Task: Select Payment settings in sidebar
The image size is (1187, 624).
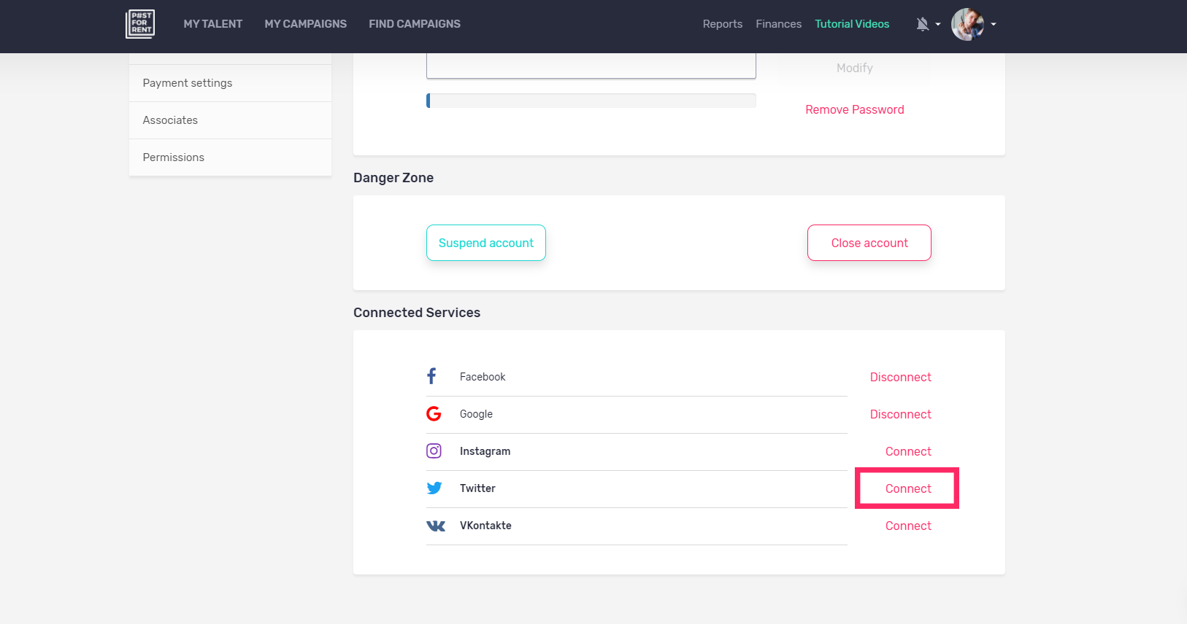Action: (x=230, y=83)
